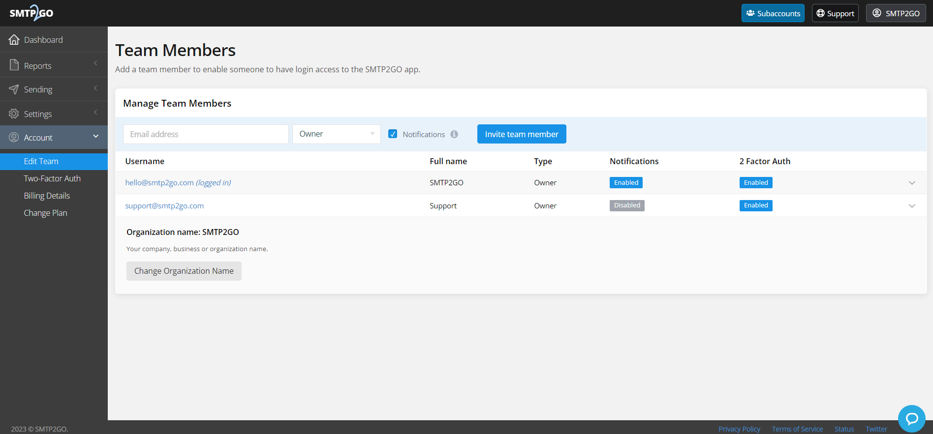The width and height of the screenshot is (933, 434).
Task: Expand the hello@smtp2go.com row chevron
Action: click(912, 183)
